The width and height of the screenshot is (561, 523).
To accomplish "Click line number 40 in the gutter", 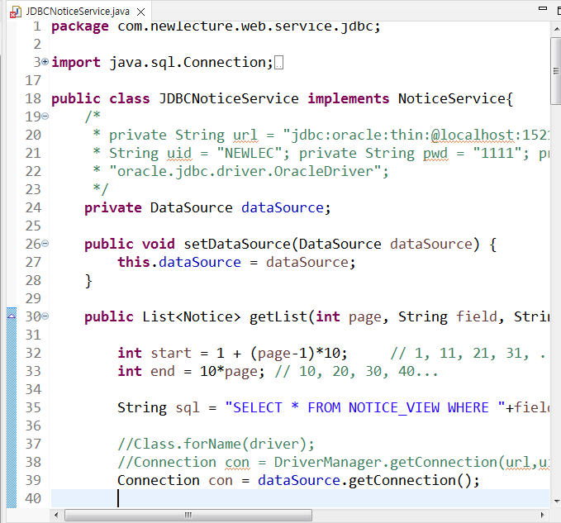I will pyautogui.click(x=33, y=498).
